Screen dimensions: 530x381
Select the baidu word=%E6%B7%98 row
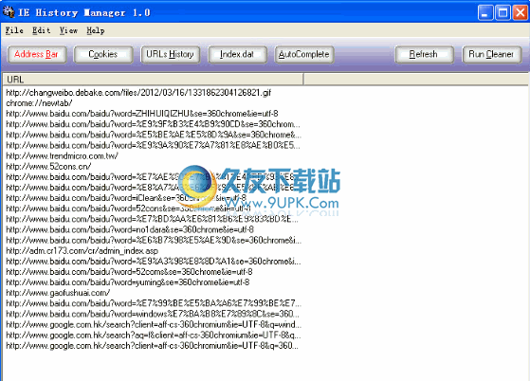click(x=154, y=240)
